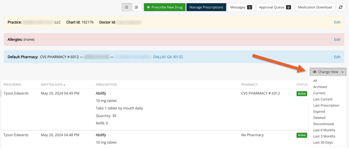The image size is (349, 149).
Task: Click the Status column header
Action: coord(302,85)
